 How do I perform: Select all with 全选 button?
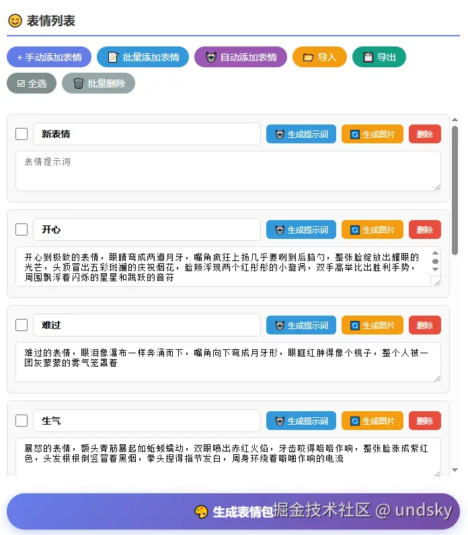pyautogui.click(x=32, y=83)
